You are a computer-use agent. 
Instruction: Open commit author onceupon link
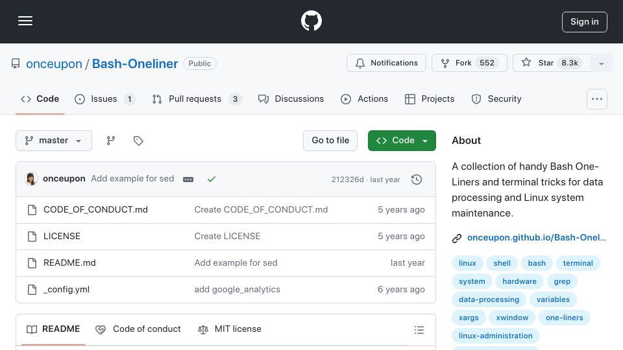64,179
